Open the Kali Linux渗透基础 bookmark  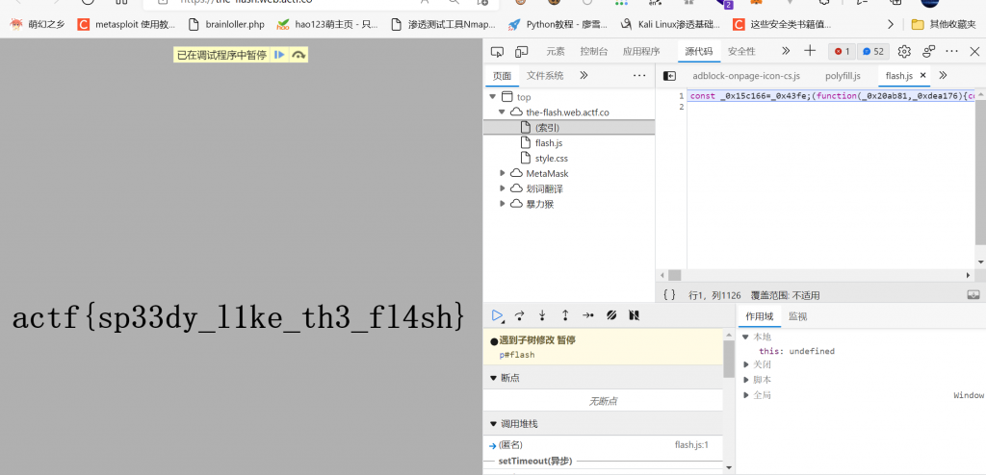tap(670, 24)
